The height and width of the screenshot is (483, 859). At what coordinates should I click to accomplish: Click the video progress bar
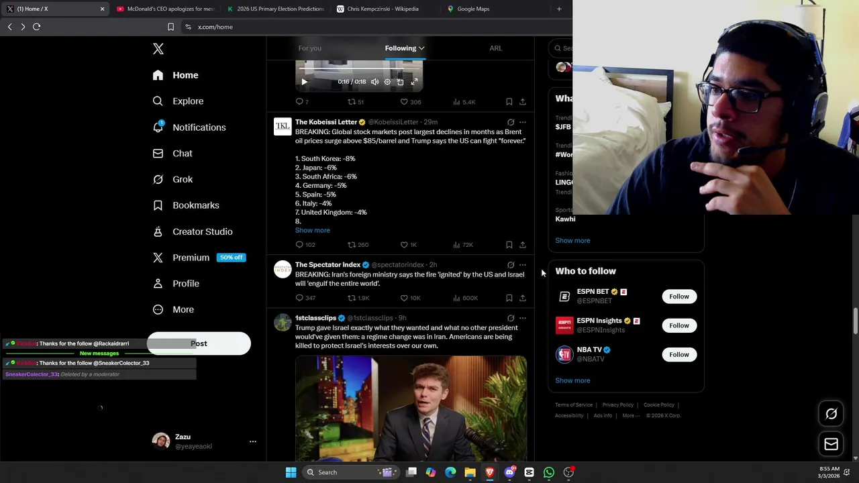tap(359, 69)
